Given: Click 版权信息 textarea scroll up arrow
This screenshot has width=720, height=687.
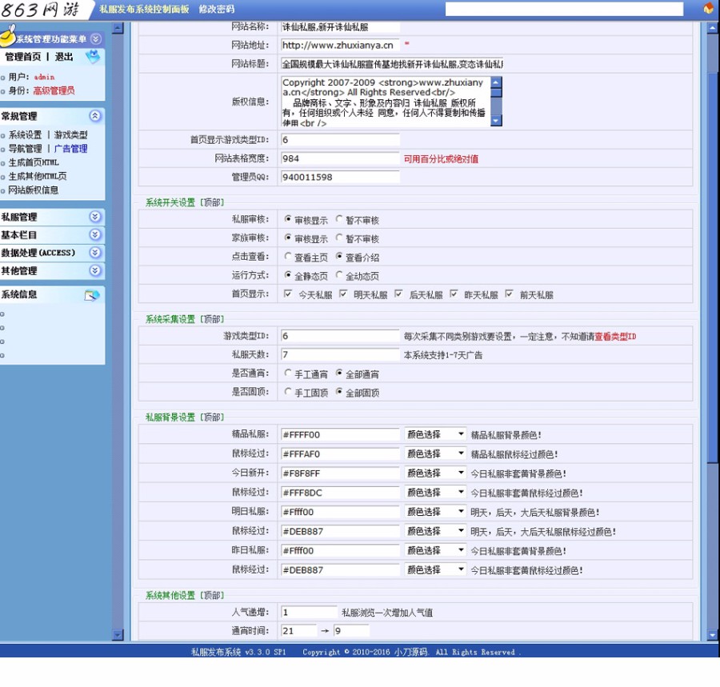Looking at the screenshot, I should [x=496, y=82].
